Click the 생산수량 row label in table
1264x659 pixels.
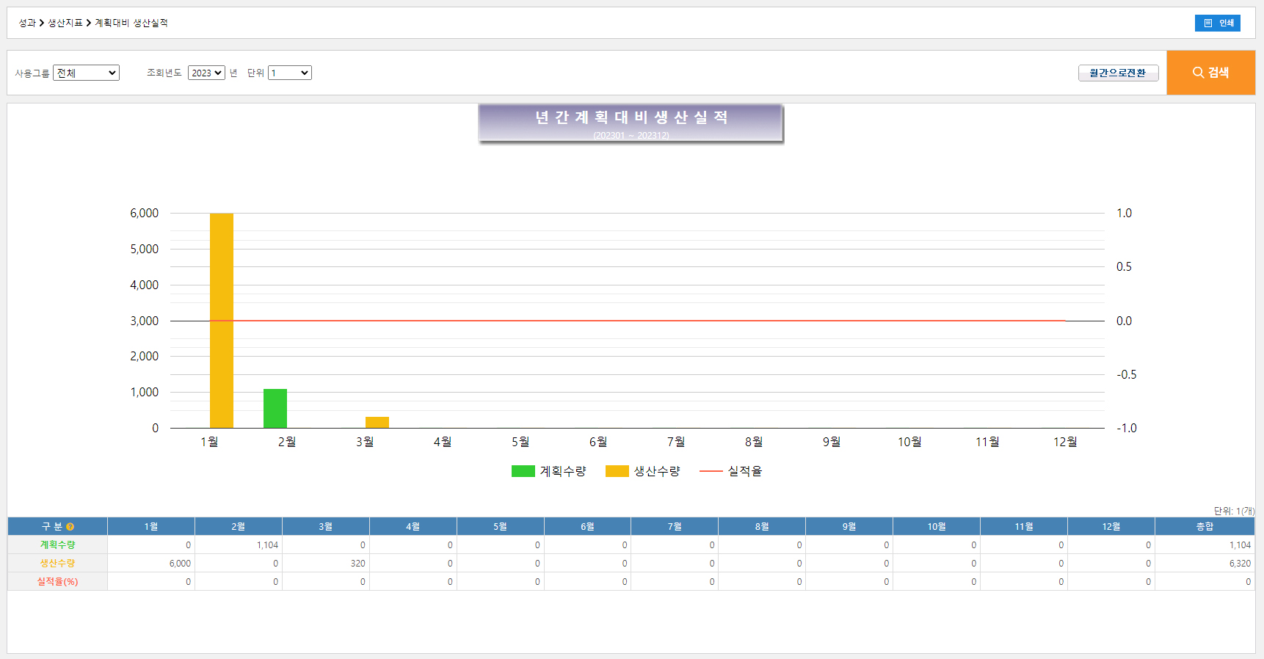tap(57, 564)
